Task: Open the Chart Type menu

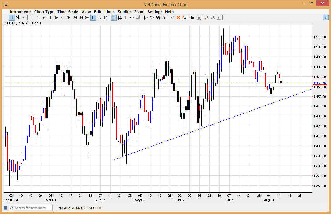Action: [x=44, y=12]
